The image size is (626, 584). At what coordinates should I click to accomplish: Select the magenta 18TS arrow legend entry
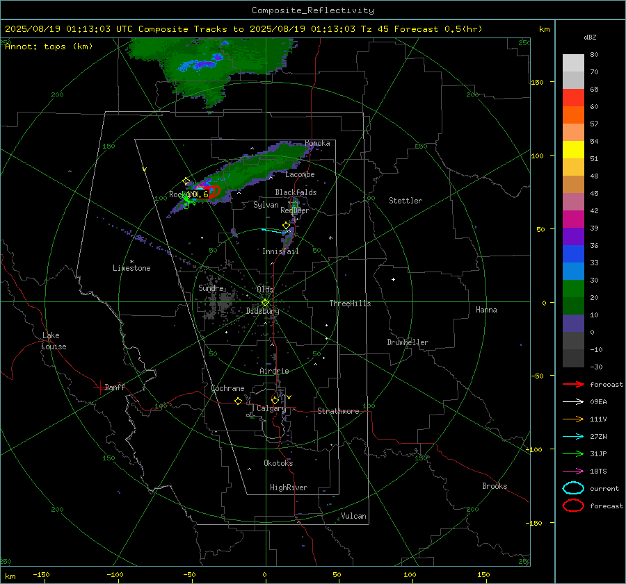[573, 472]
